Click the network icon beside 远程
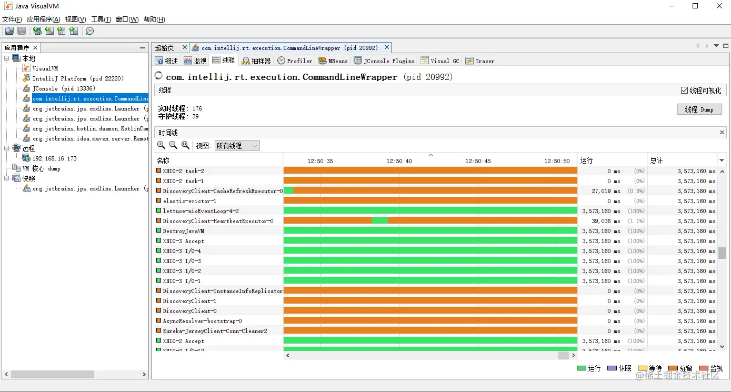Viewport: 731px width, 392px height. (16, 148)
